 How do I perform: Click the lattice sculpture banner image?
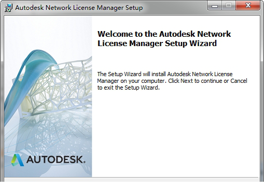(48, 96)
